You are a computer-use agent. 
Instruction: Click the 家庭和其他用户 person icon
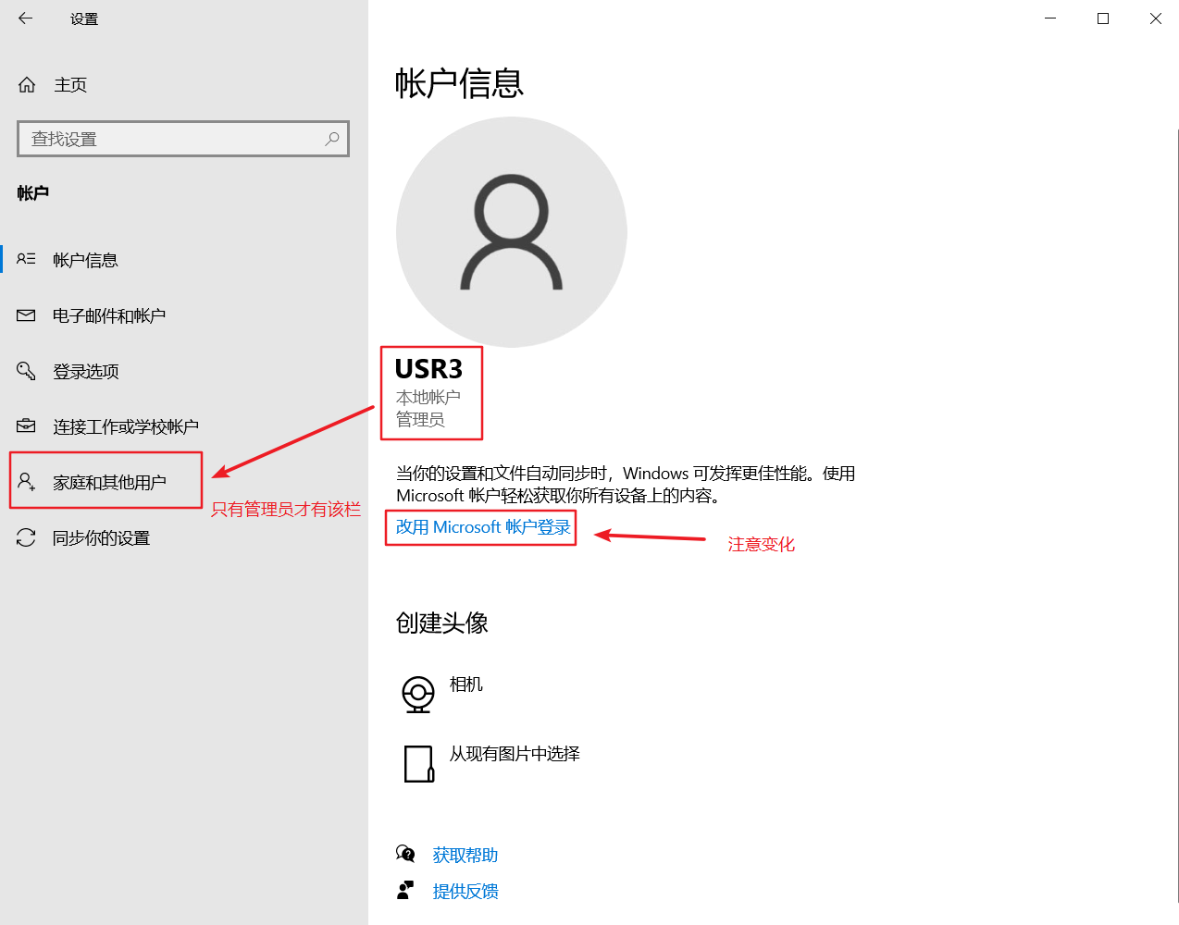(26, 481)
